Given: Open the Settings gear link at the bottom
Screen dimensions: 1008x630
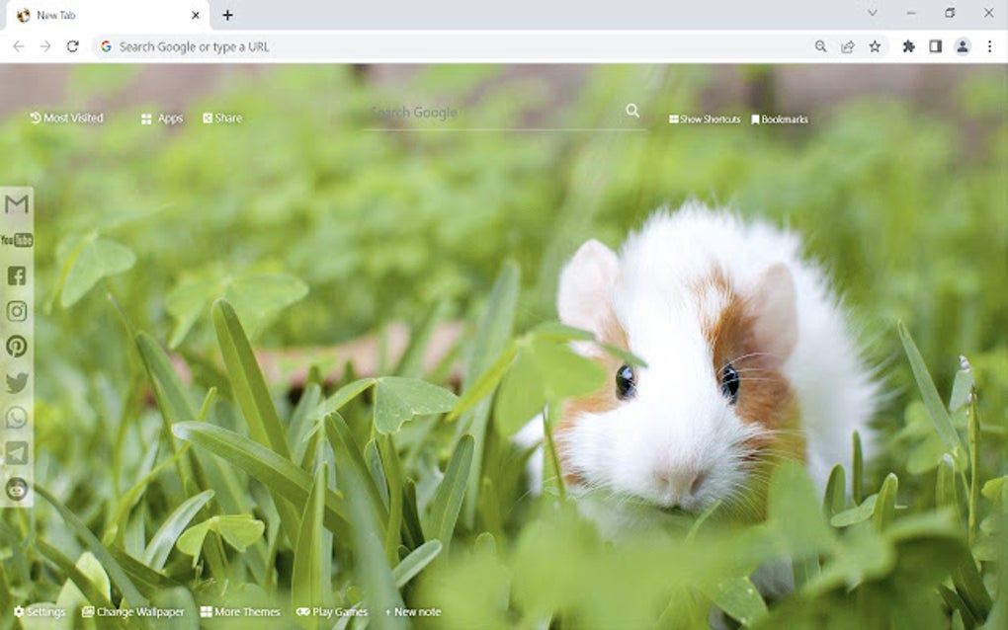Looking at the screenshot, I should [x=40, y=611].
